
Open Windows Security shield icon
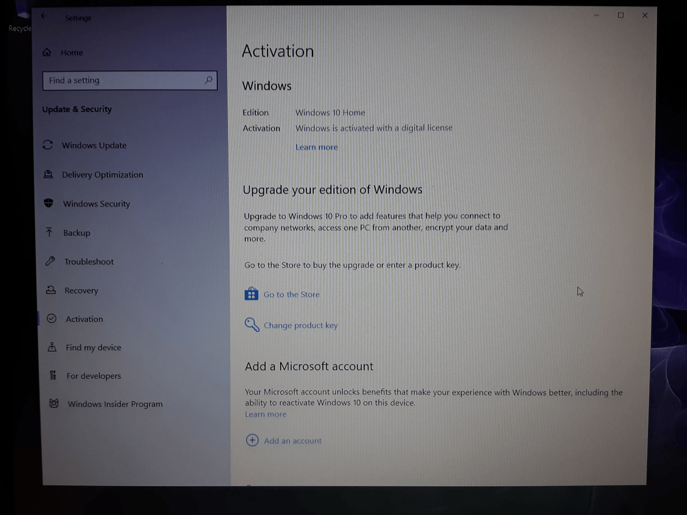coord(49,203)
